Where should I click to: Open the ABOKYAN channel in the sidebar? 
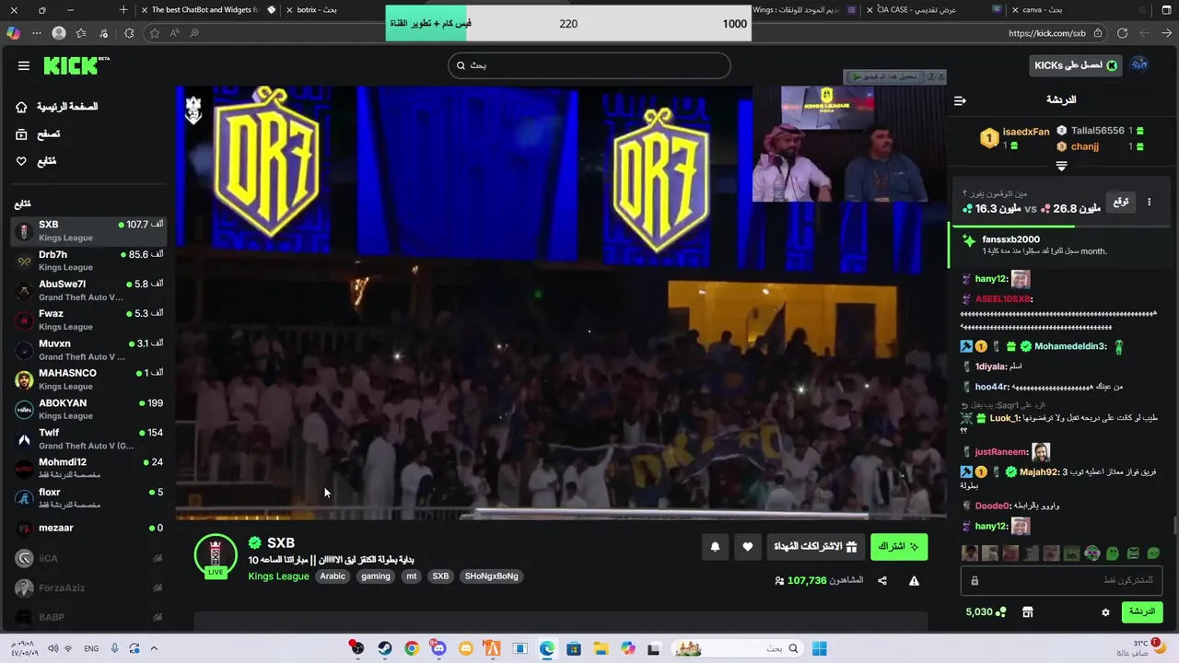(88, 409)
